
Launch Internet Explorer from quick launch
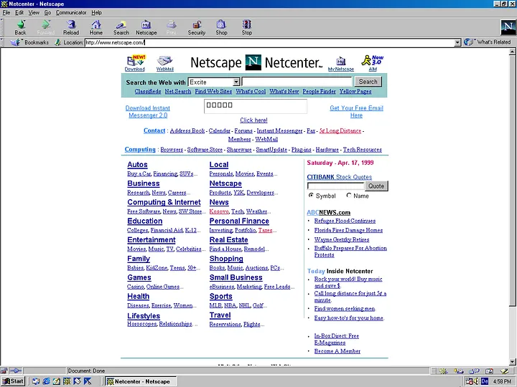pyautogui.click(x=46, y=381)
